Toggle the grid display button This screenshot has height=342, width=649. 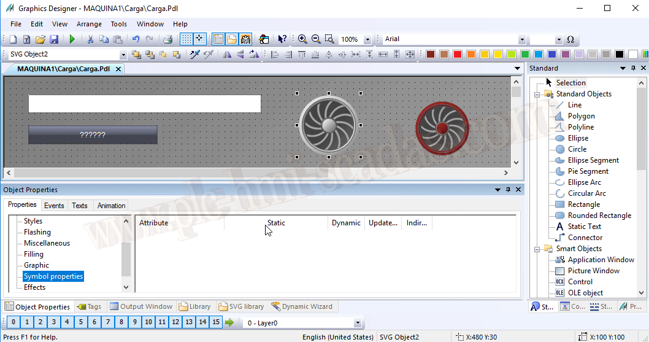click(186, 39)
